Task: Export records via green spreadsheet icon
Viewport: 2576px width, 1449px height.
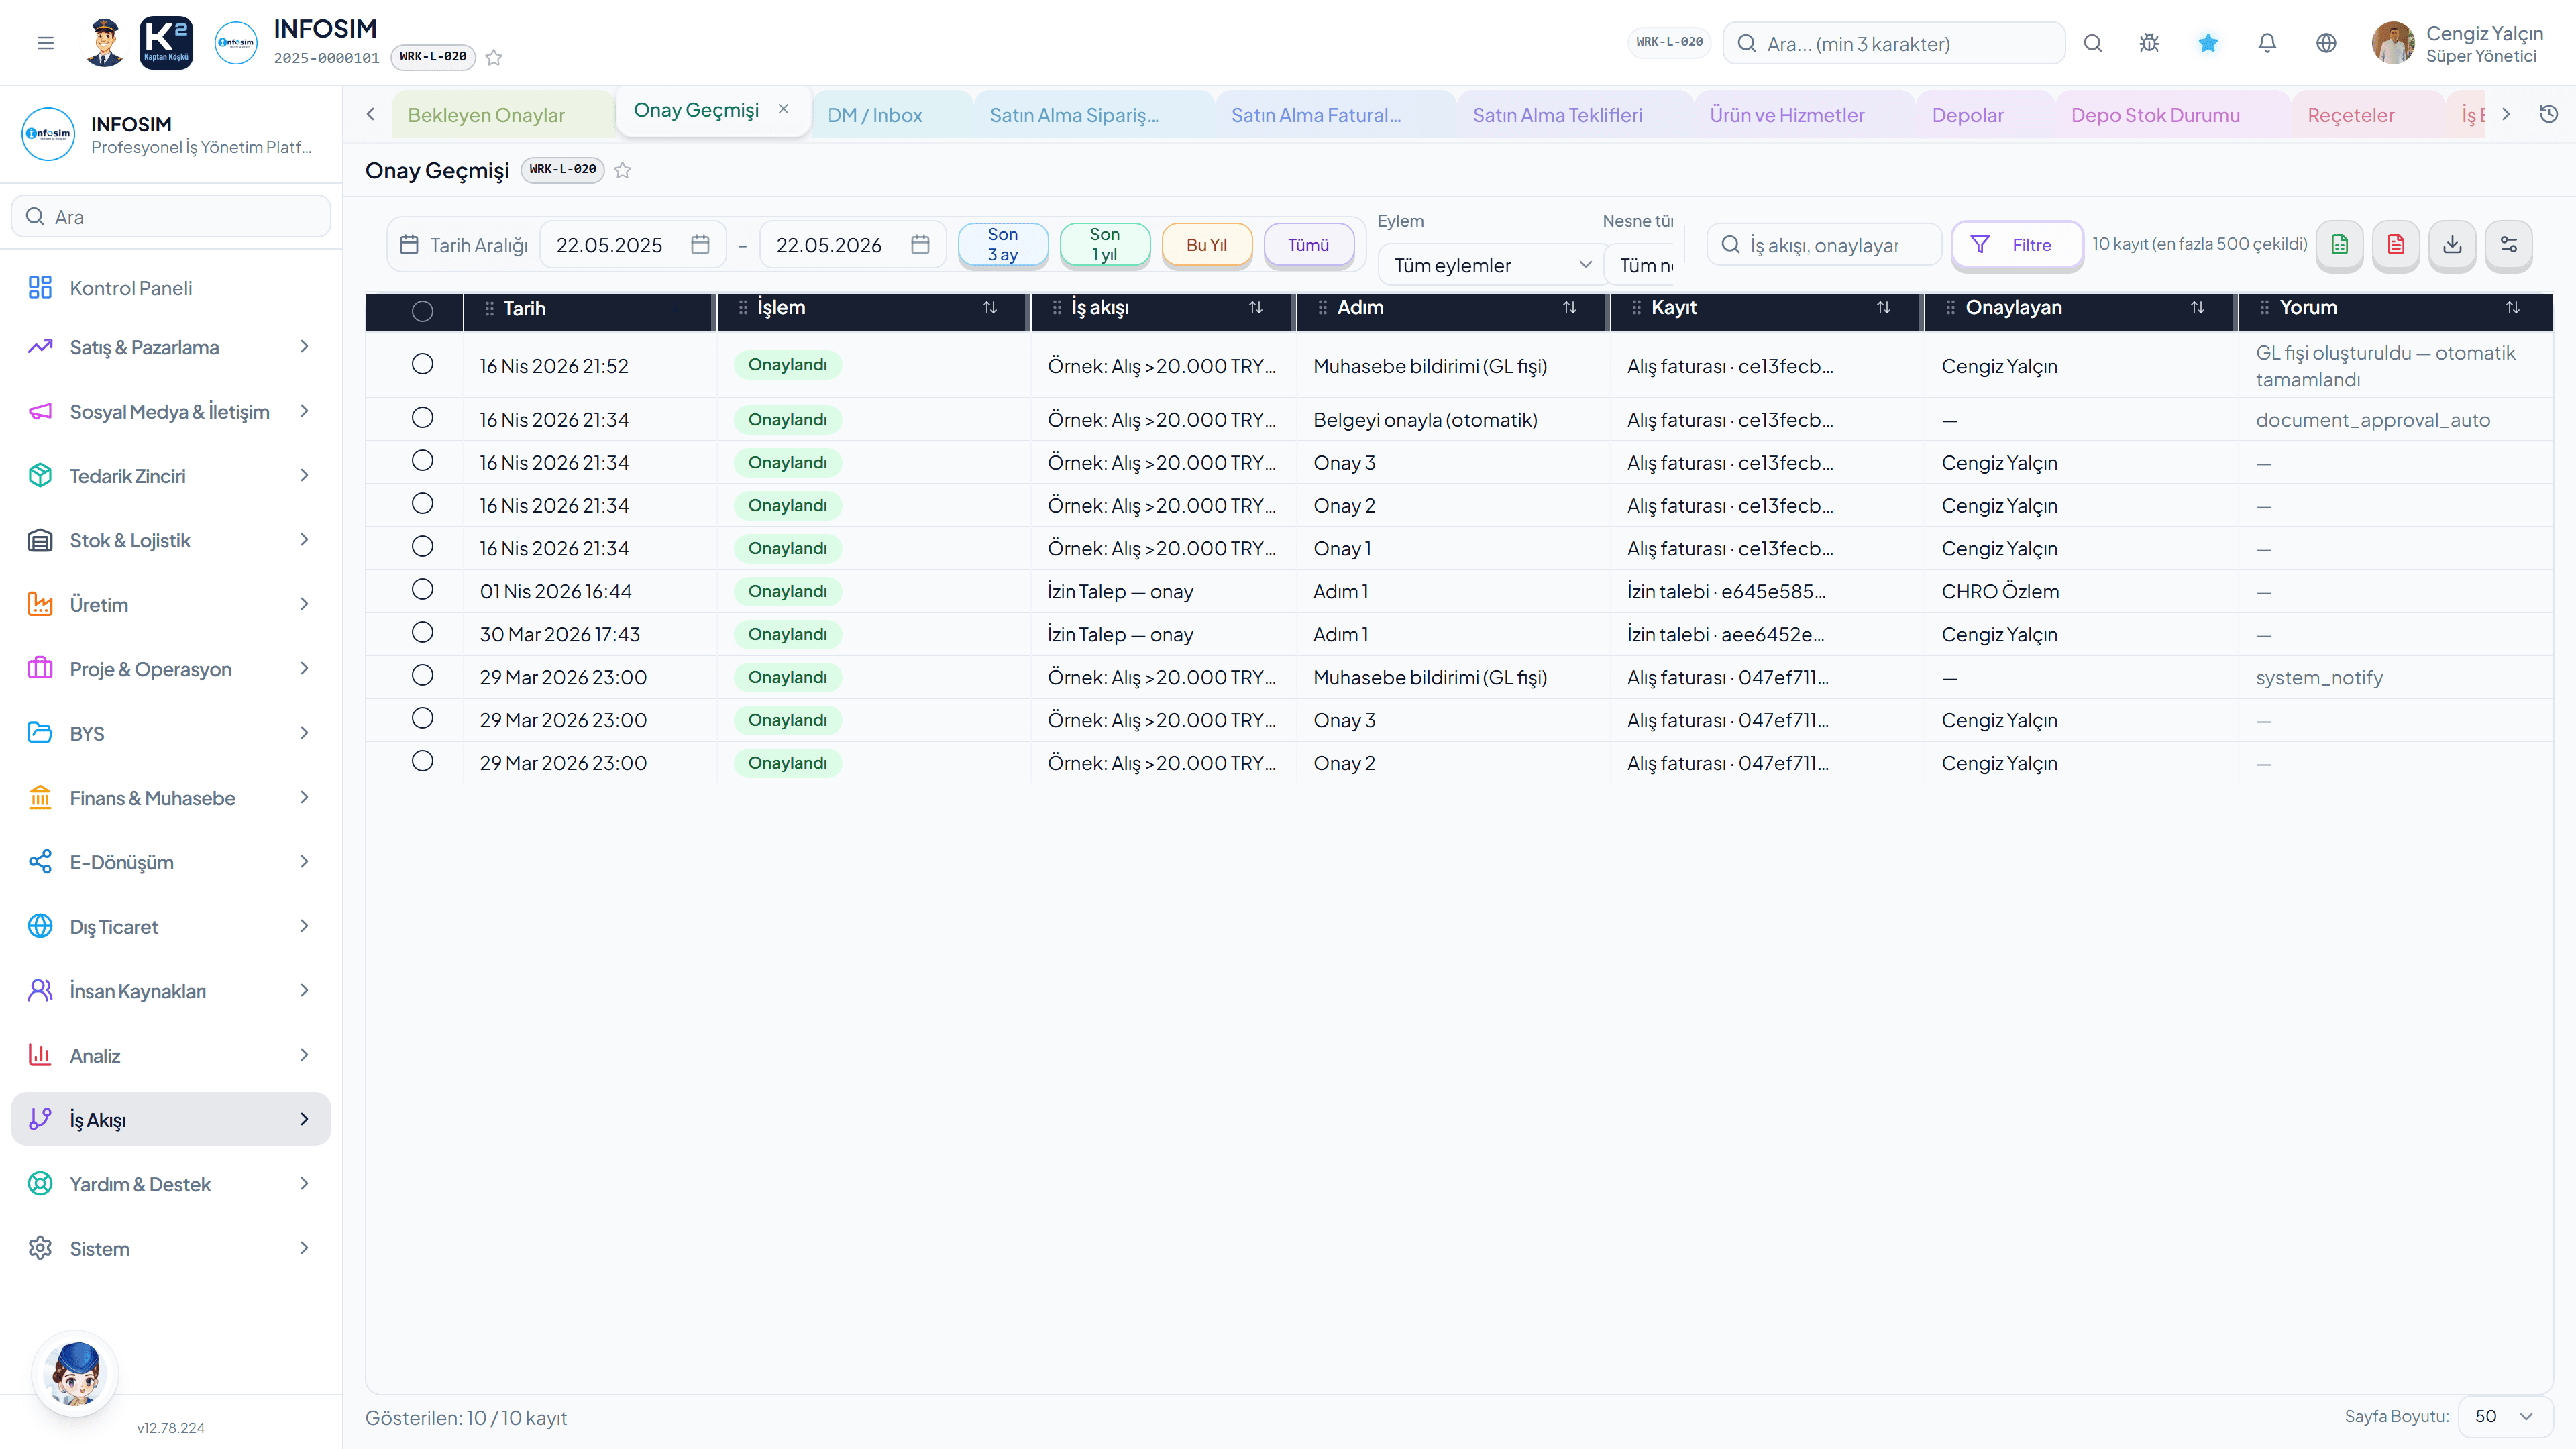Action: (x=2339, y=245)
